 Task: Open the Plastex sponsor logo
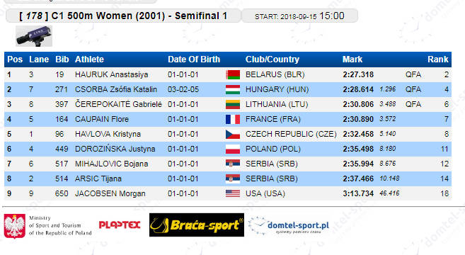coord(119,225)
